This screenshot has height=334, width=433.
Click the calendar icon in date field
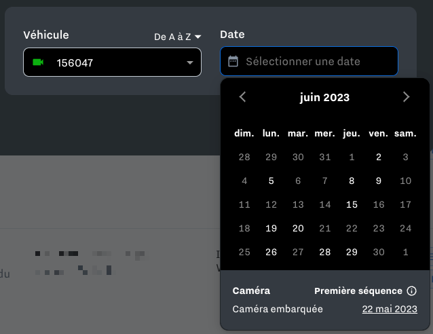[233, 62]
